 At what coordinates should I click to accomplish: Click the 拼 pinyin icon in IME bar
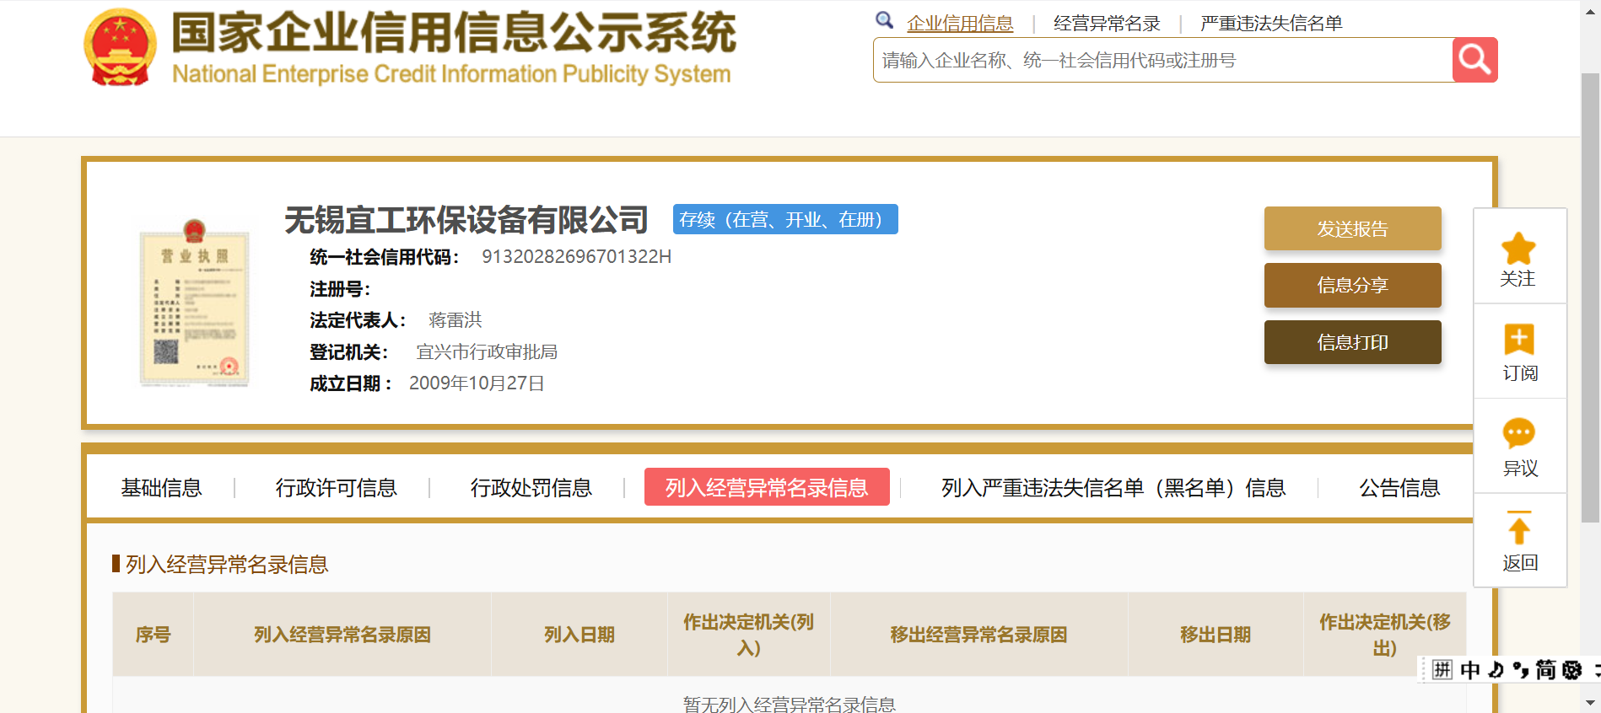click(1442, 670)
